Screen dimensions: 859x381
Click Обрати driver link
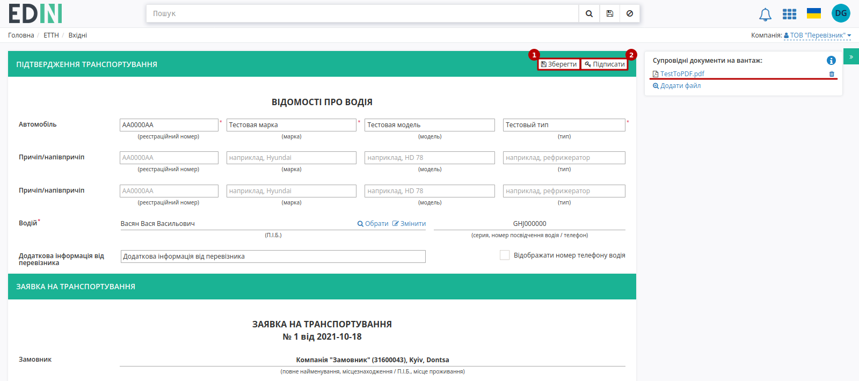[373, 224]
